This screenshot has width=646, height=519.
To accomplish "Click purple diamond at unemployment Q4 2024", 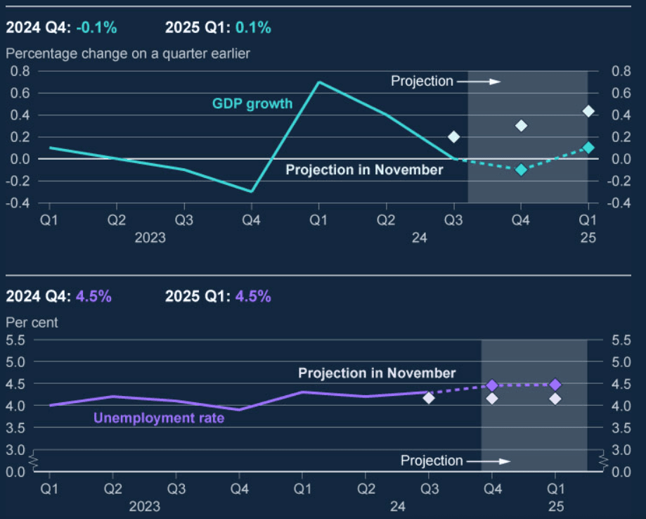I will 492,385.
